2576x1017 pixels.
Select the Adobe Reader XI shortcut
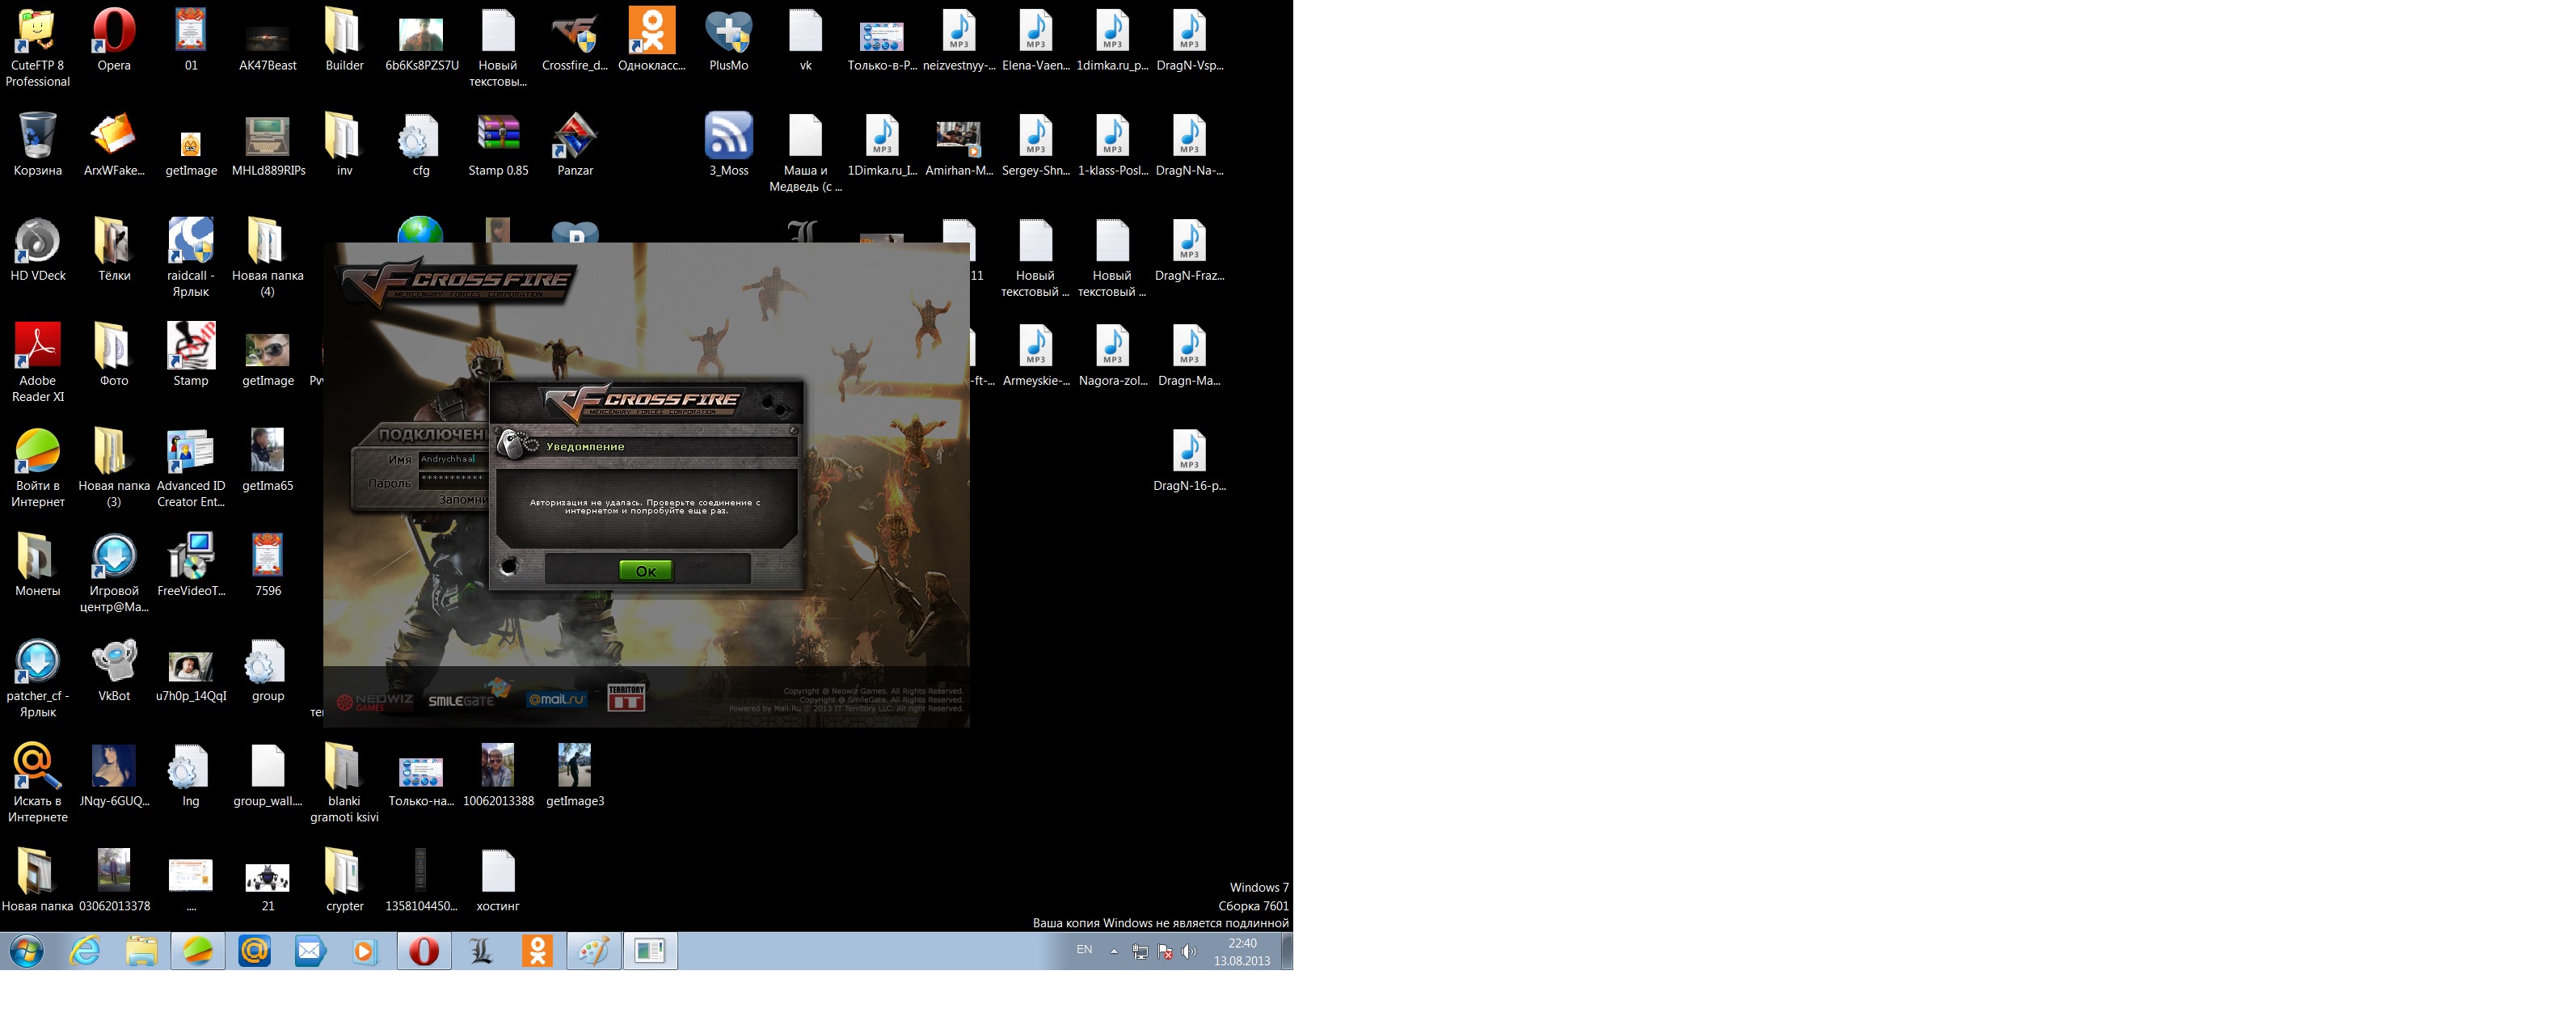37,362
